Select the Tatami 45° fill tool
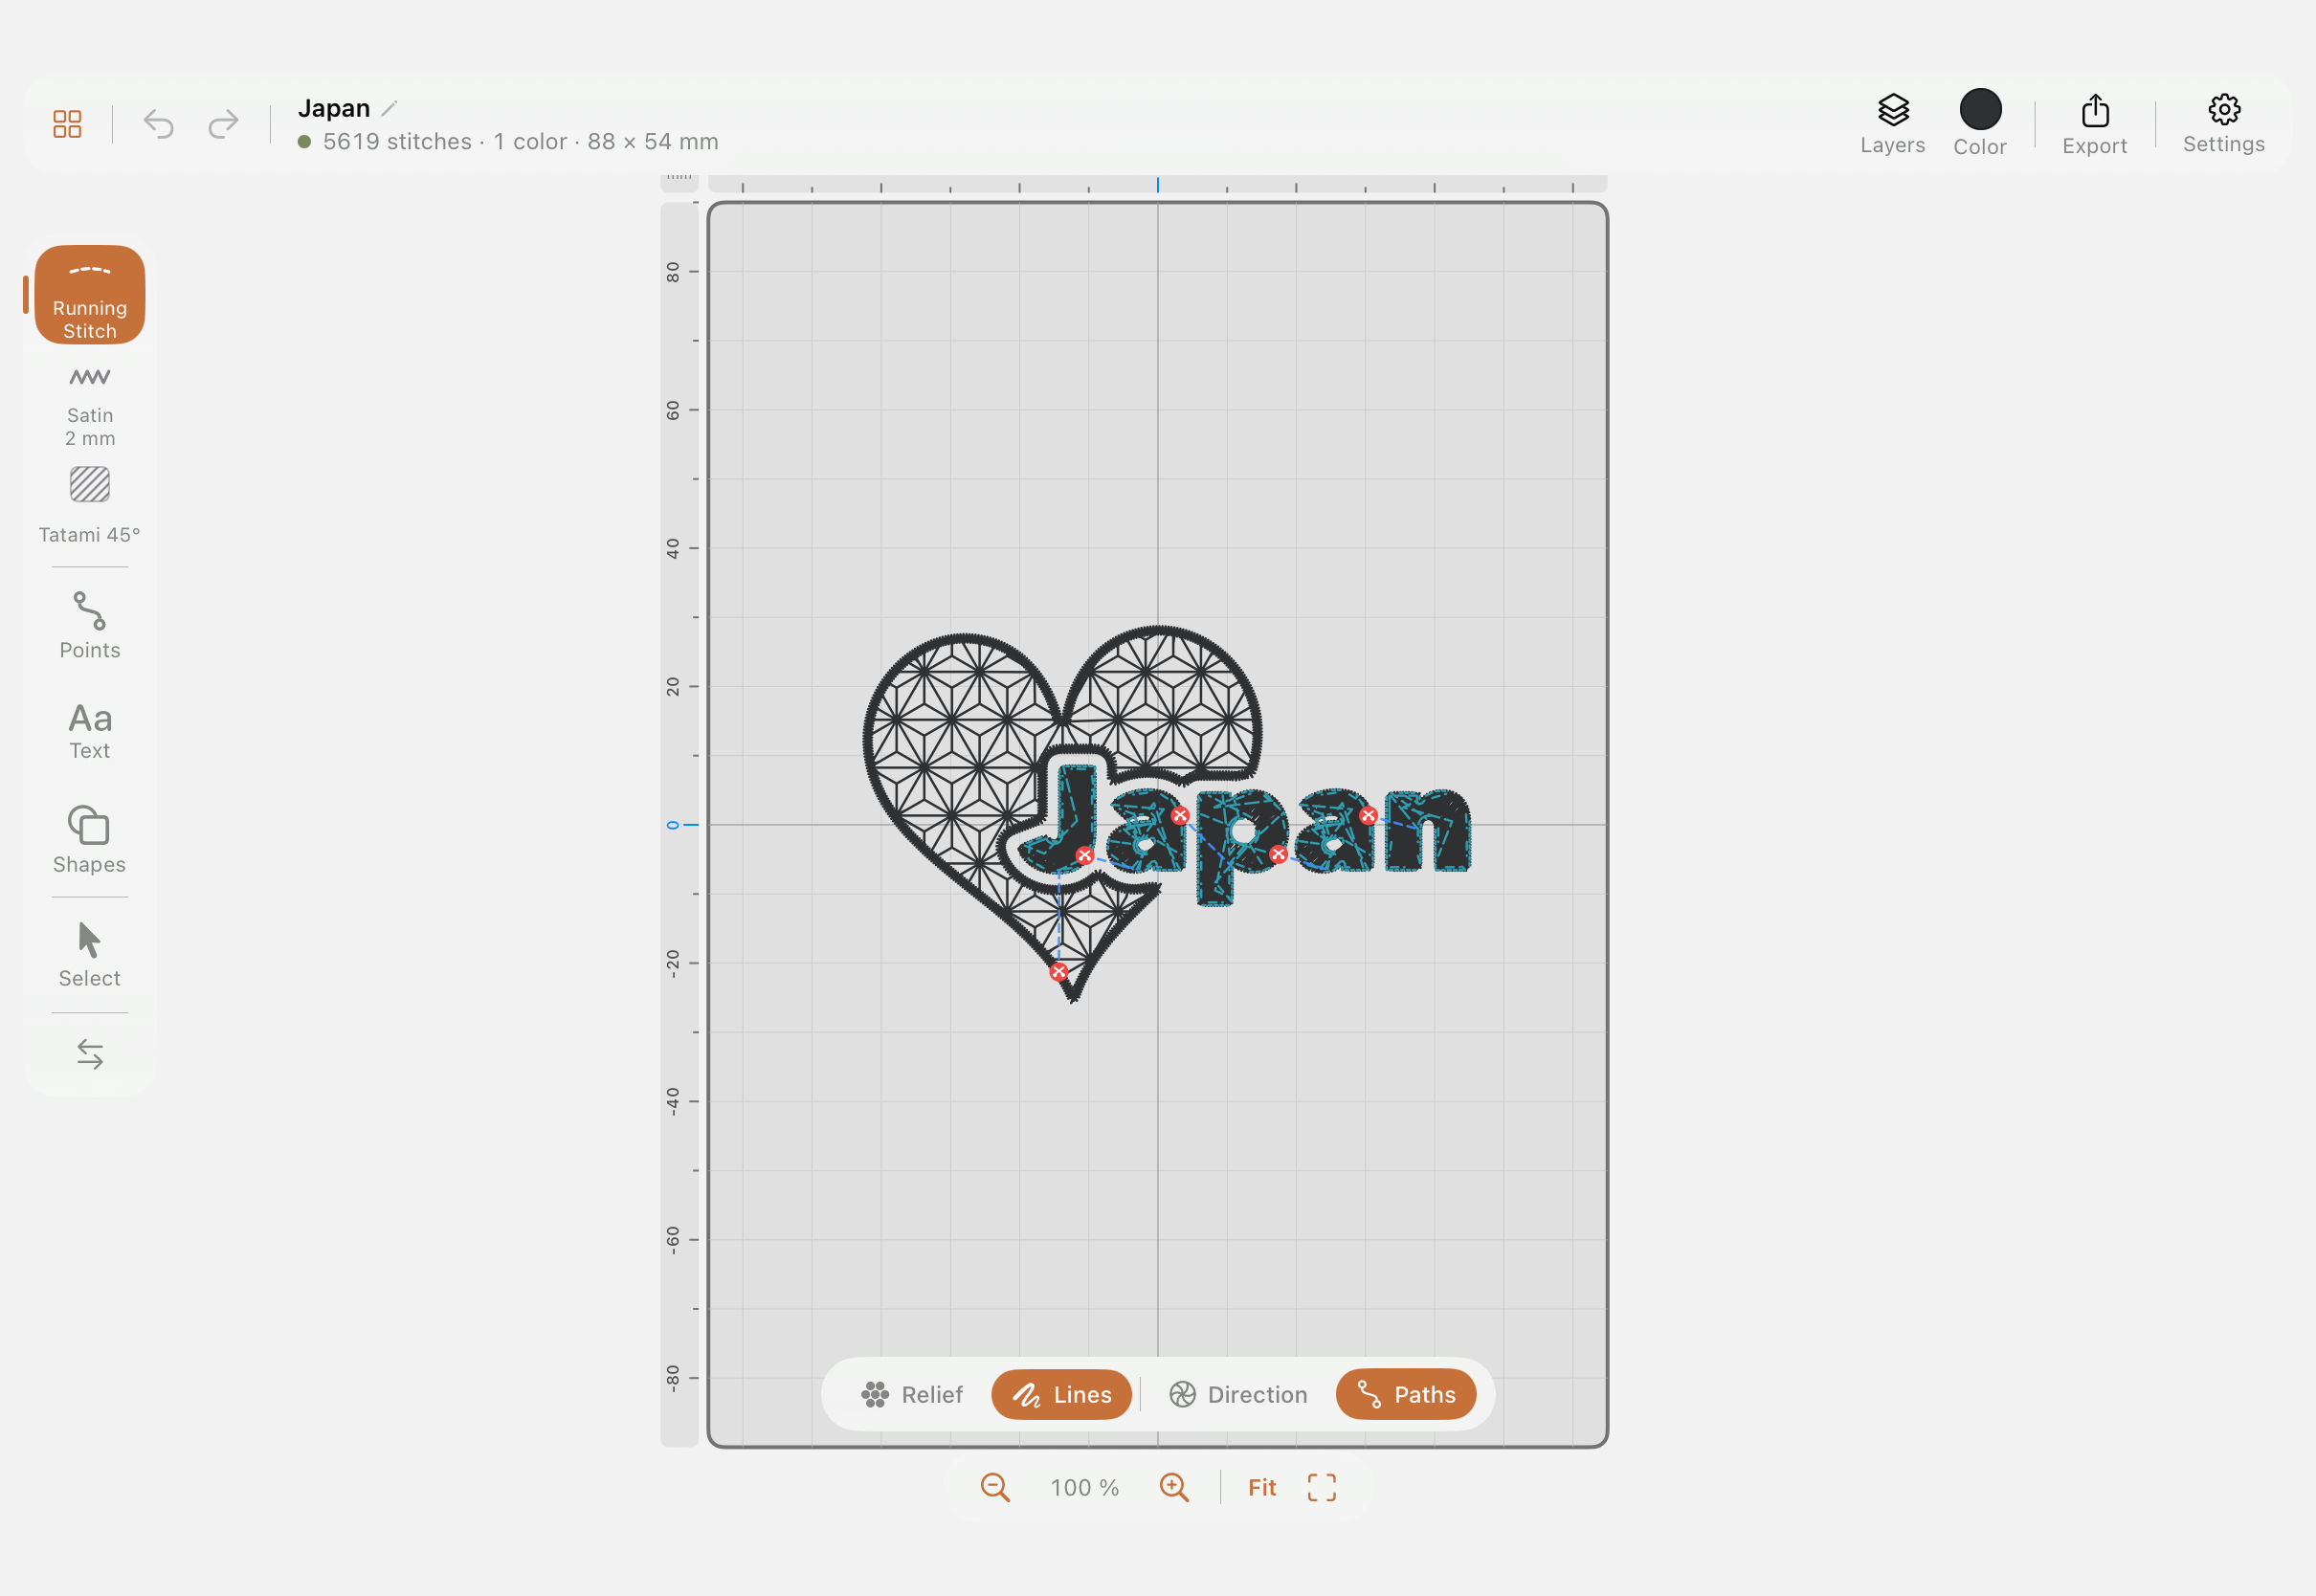This screenshot has height=1596, width=2316. 90,506
